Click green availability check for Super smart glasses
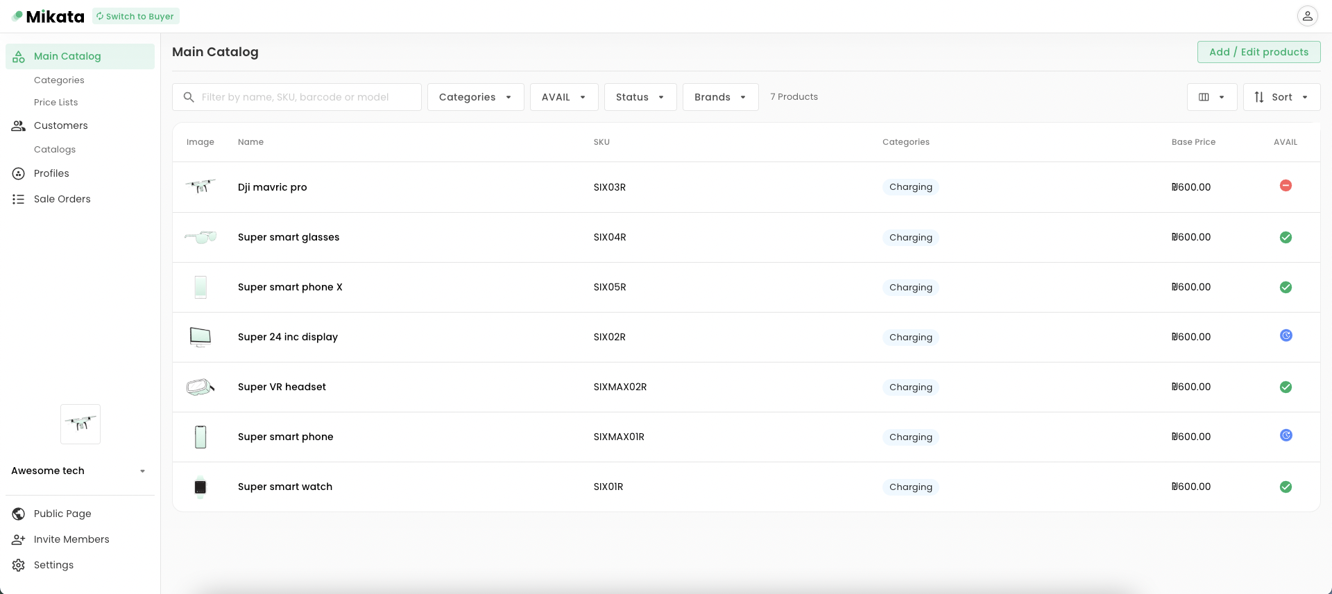Image resolution: width=1332 pixels, height=594 pixels. tap(1286, 237)
